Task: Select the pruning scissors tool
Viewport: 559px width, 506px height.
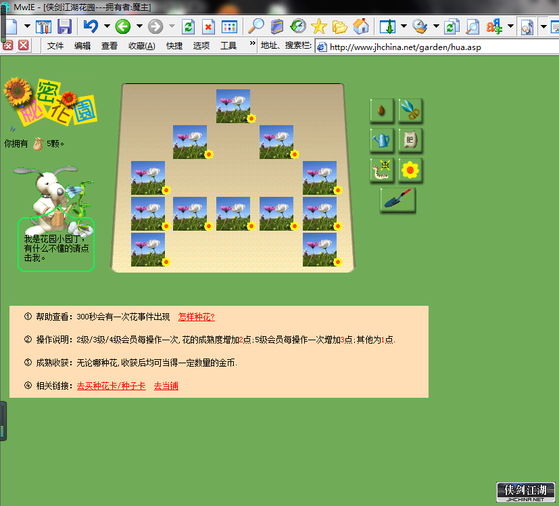Action: (x=410, y=110)
